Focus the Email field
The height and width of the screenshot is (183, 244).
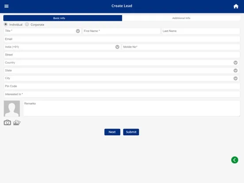pyautogui.click(x=122, y=39)
